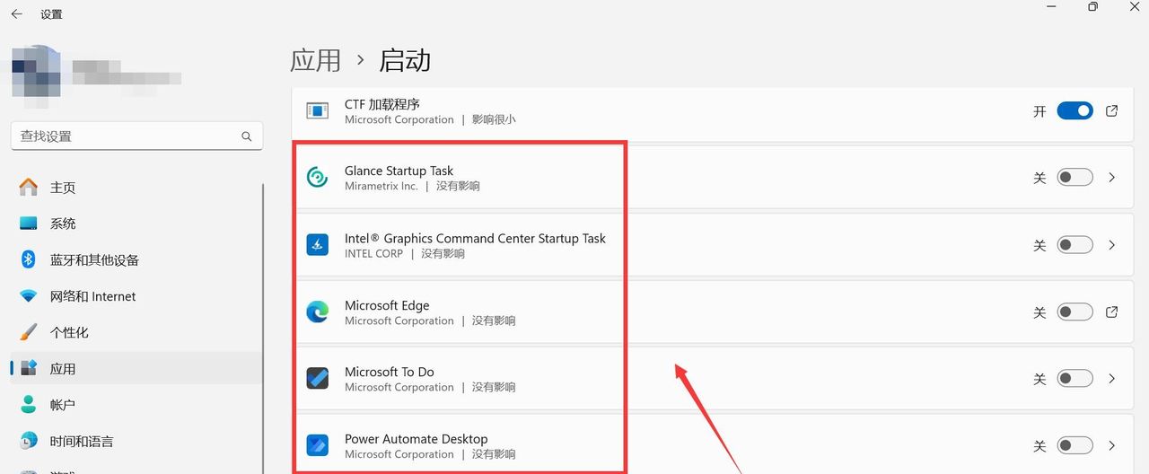
Task: Turn off the CTF 加载程序 startup toggle
Action: (x=1074, y=111)
